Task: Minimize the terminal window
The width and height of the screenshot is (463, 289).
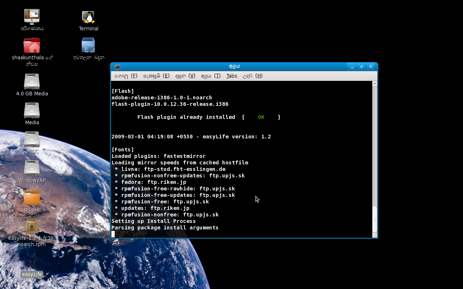Action: point(352,67)
